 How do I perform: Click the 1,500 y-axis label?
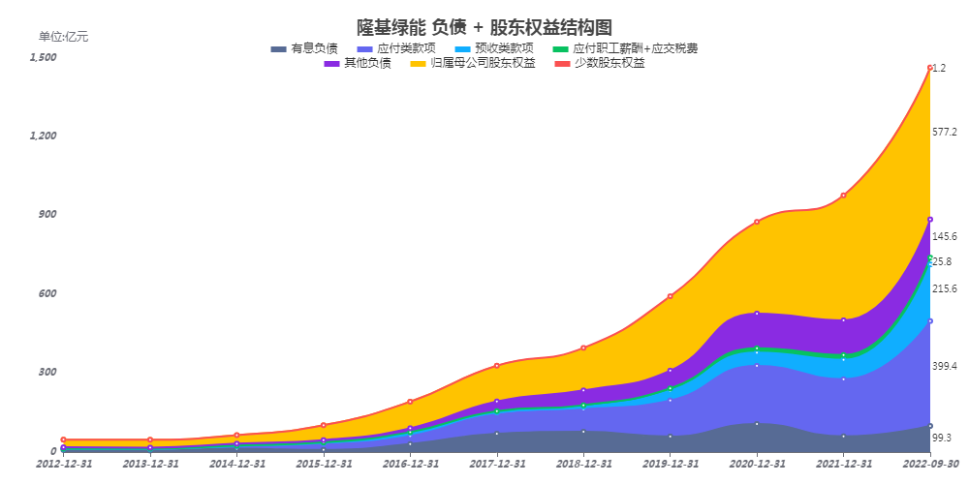[x=44, y=57]
